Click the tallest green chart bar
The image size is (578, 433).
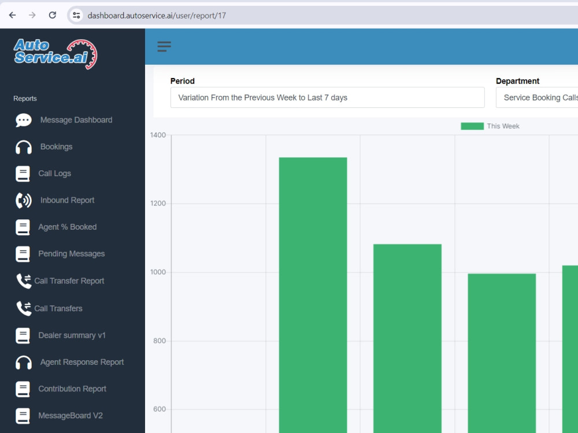coord(313,295)
